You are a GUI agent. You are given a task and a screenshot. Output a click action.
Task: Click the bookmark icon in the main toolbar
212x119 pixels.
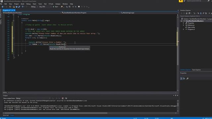click(79, 7)
